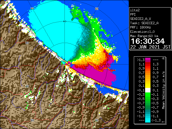
Task: Click the '40' range label north of radar
Action: pyautogui.click(x=64, y=21)
